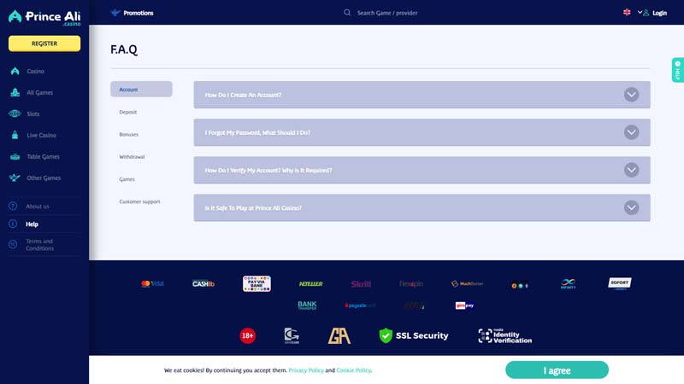Viewport: 684px width, 384px height.
Task: Open Live Casino from sidebar
Action: [x=15, y=135]
